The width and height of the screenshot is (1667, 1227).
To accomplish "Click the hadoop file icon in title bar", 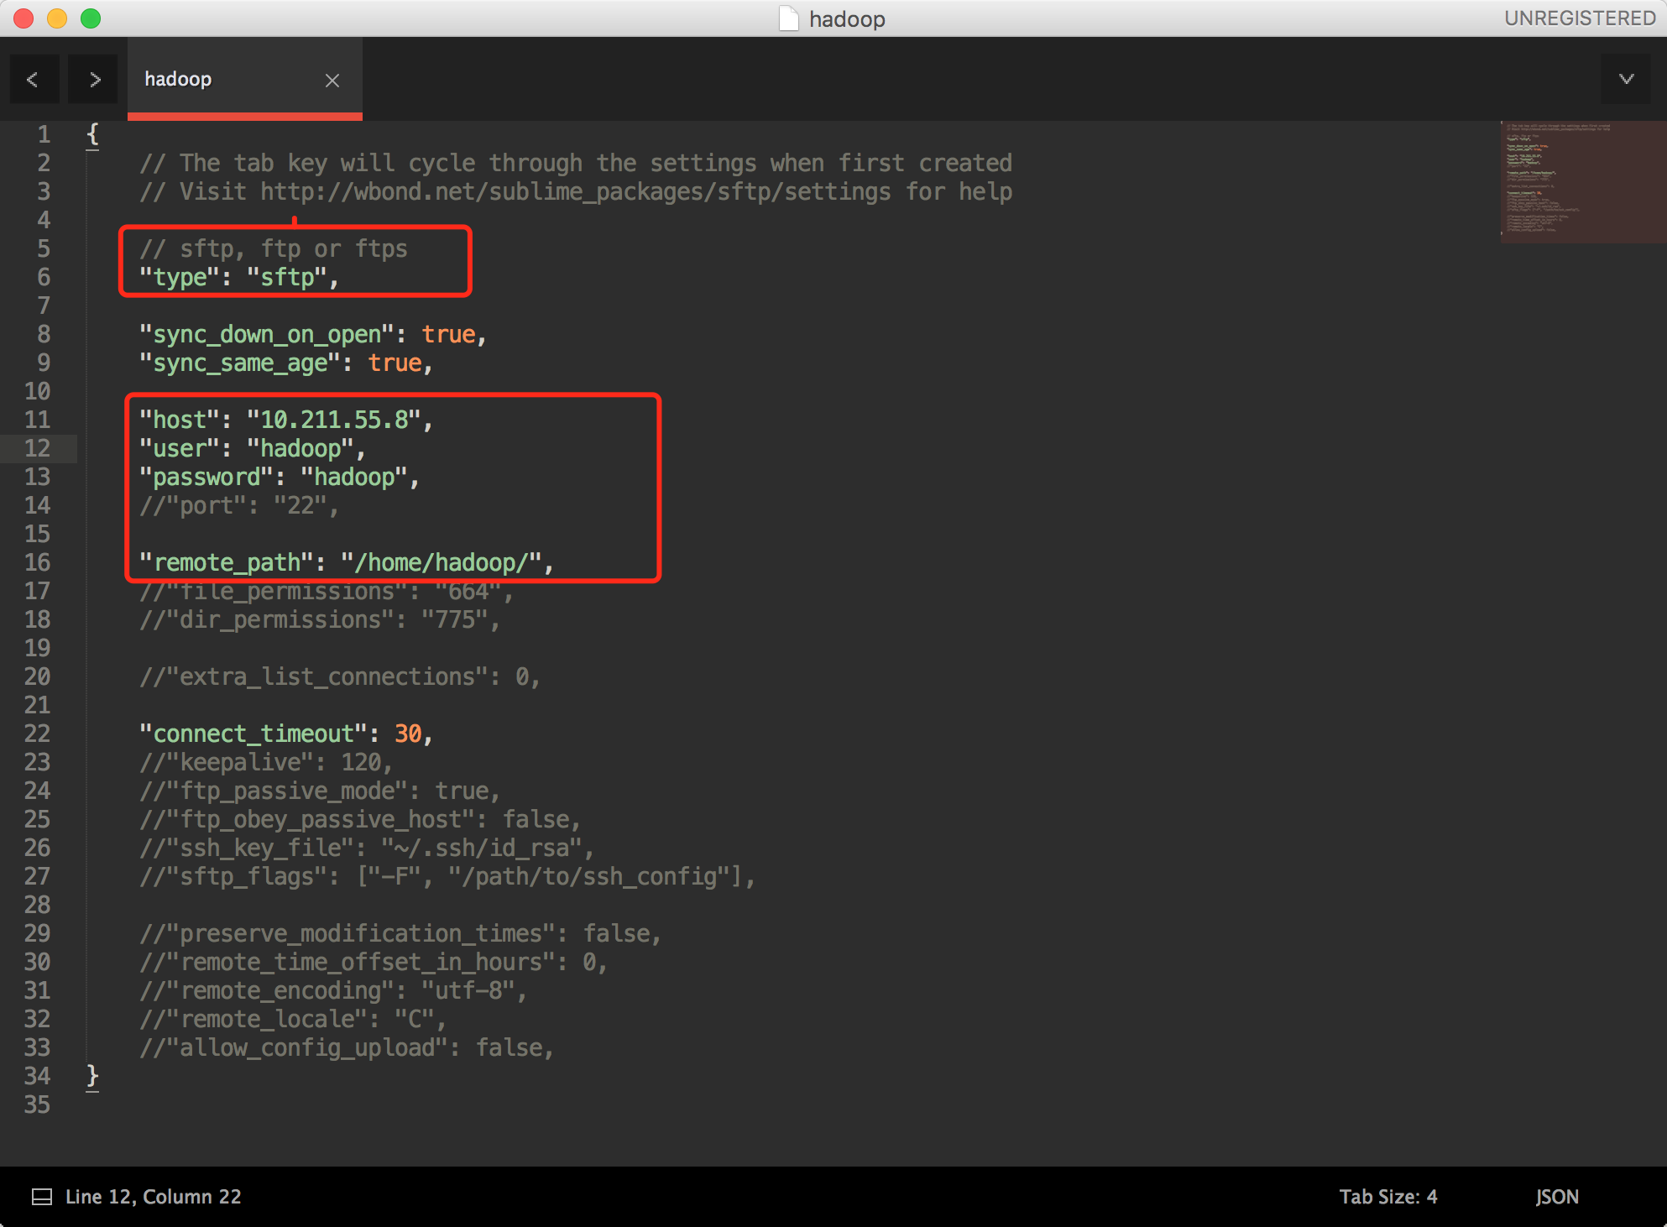I will pos(789,18).
